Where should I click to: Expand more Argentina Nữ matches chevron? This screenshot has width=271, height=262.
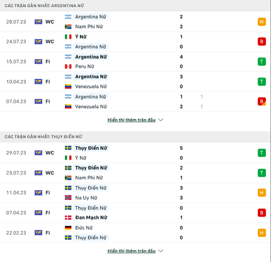pyautogui.click(x=160, y=120)
